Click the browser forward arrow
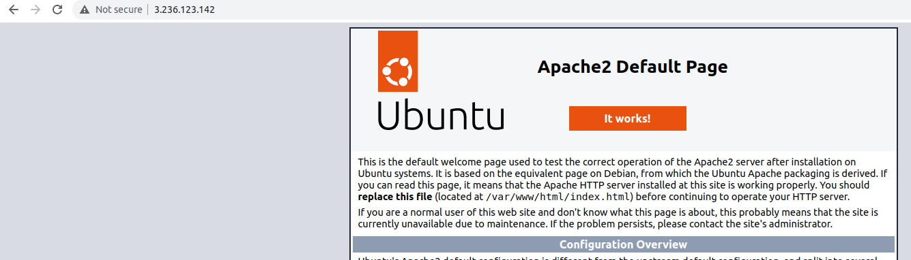The image size is (911, 260). tap(35, 10)
